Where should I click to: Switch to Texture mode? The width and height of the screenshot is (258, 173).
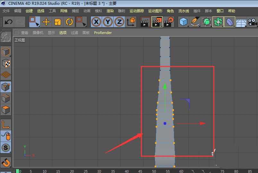[6, 63]
